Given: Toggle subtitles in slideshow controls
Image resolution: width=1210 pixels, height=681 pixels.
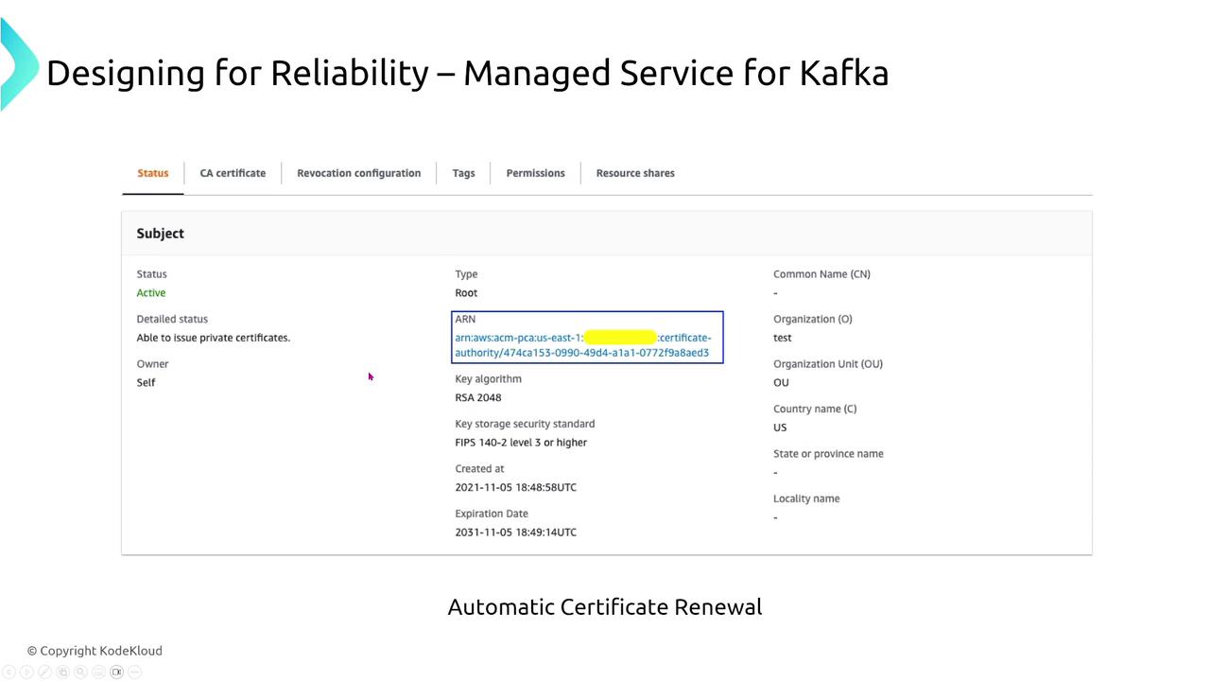Looking at the screenshot, I should tap(98, 672).
